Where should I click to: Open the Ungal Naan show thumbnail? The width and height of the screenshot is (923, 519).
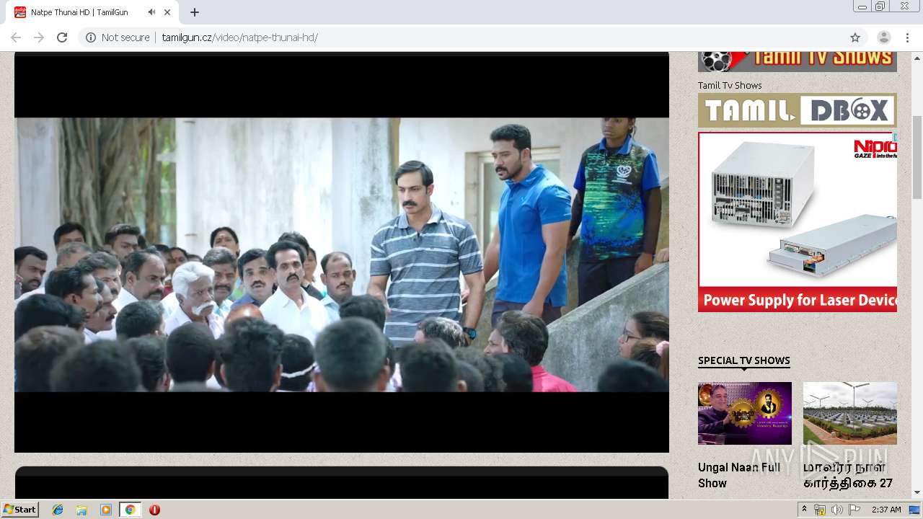click(745, 413)
